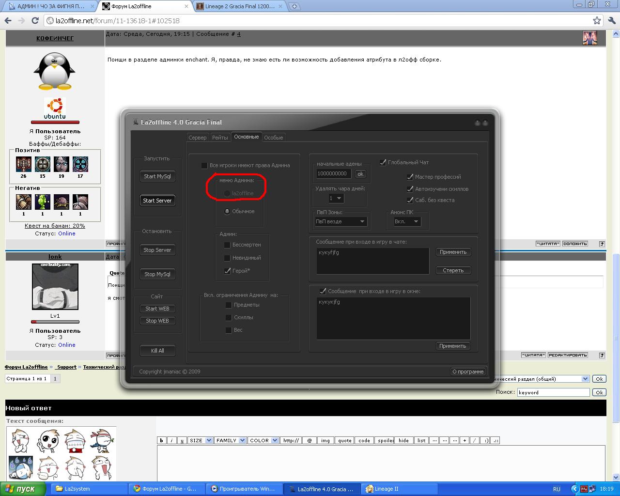Image resolution: width=620 pixels, height=496 pixels.
Task: Click the Ubuntu logo badge
Action: coord(55,108)
